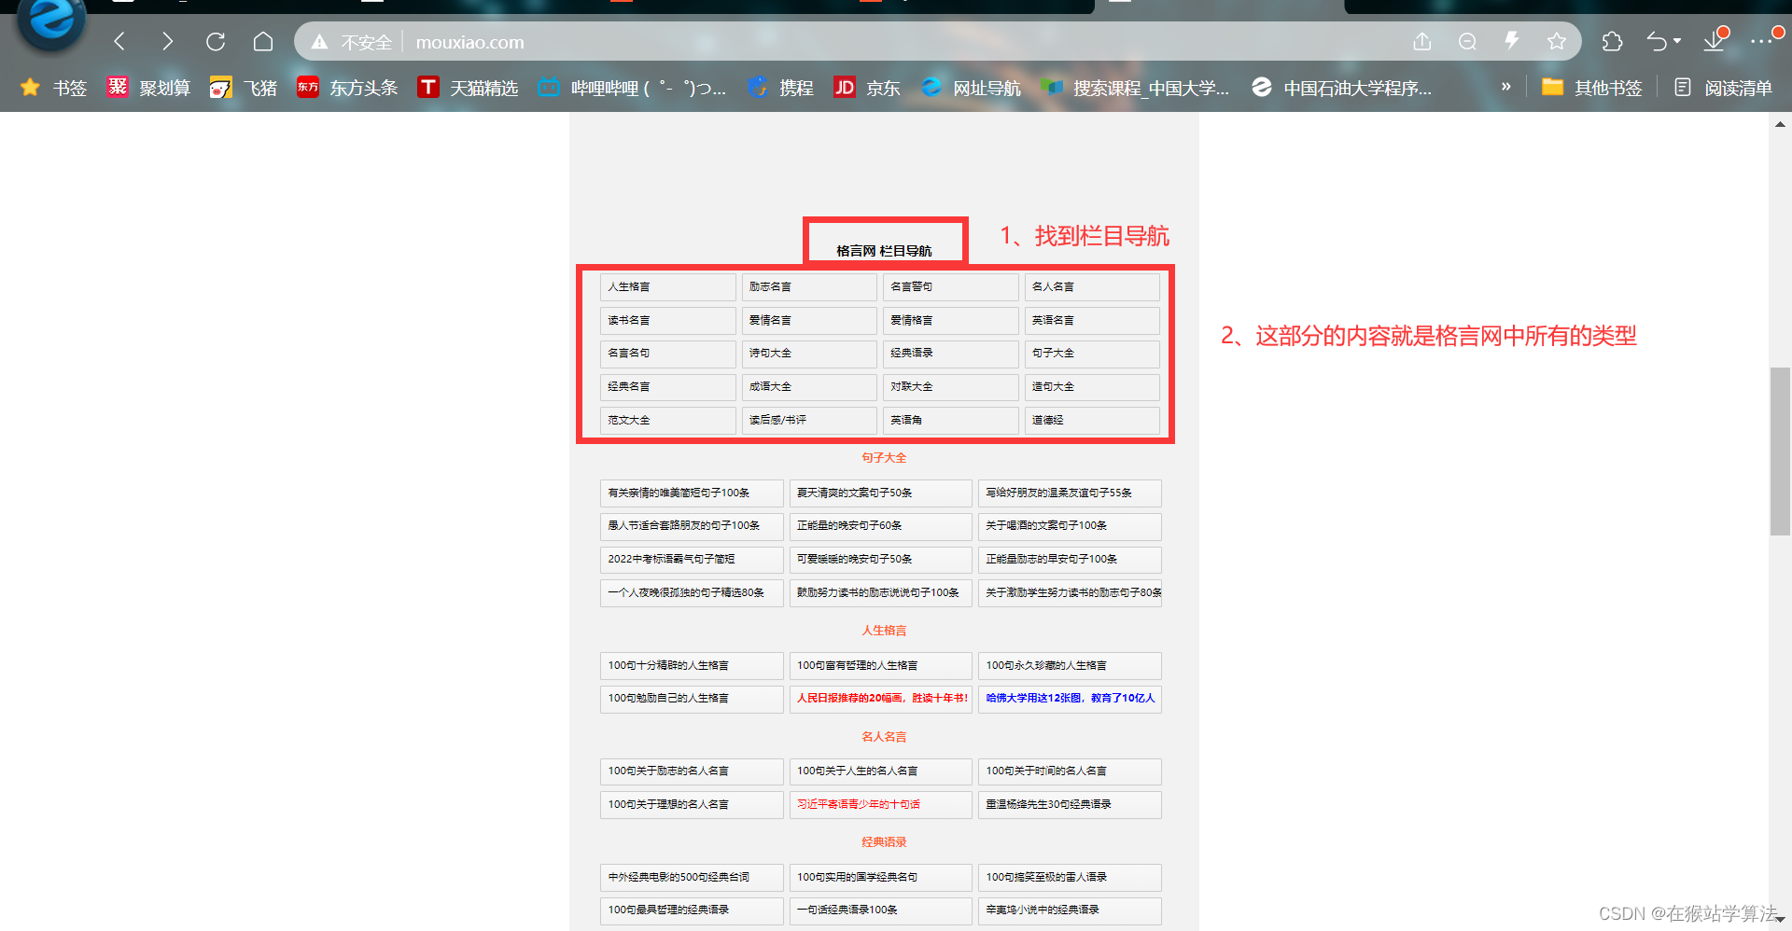Open 中外经典电影的500句经典台词
The height and width of the screenshot is (931, 1792).
click(x=692, y=877)
